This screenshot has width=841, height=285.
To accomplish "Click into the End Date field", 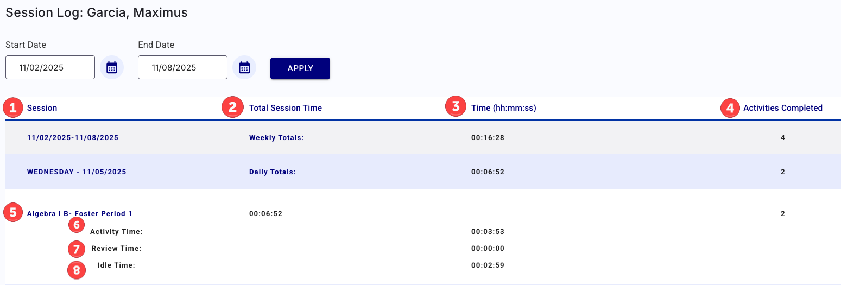I will tap(182, 68).
